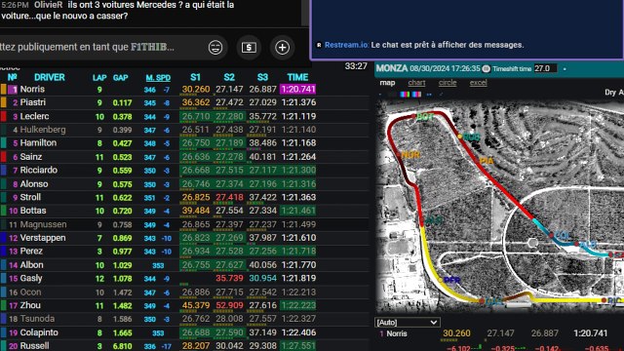Screen dimensions: 624x351
Task: Select driver Magnussen in timing table
Action: tap(43, 224)
